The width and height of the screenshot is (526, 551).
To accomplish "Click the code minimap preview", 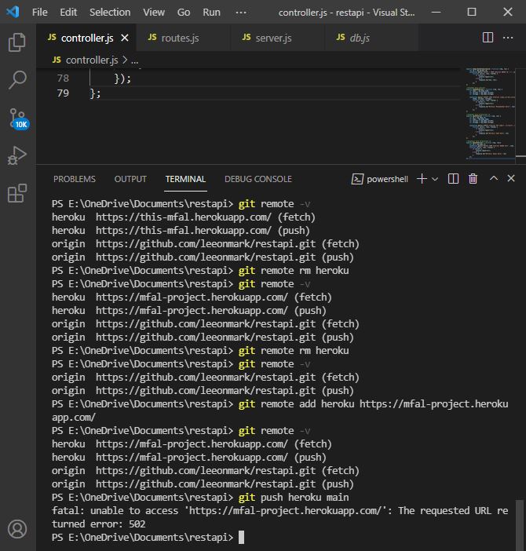I will (489, 114).
